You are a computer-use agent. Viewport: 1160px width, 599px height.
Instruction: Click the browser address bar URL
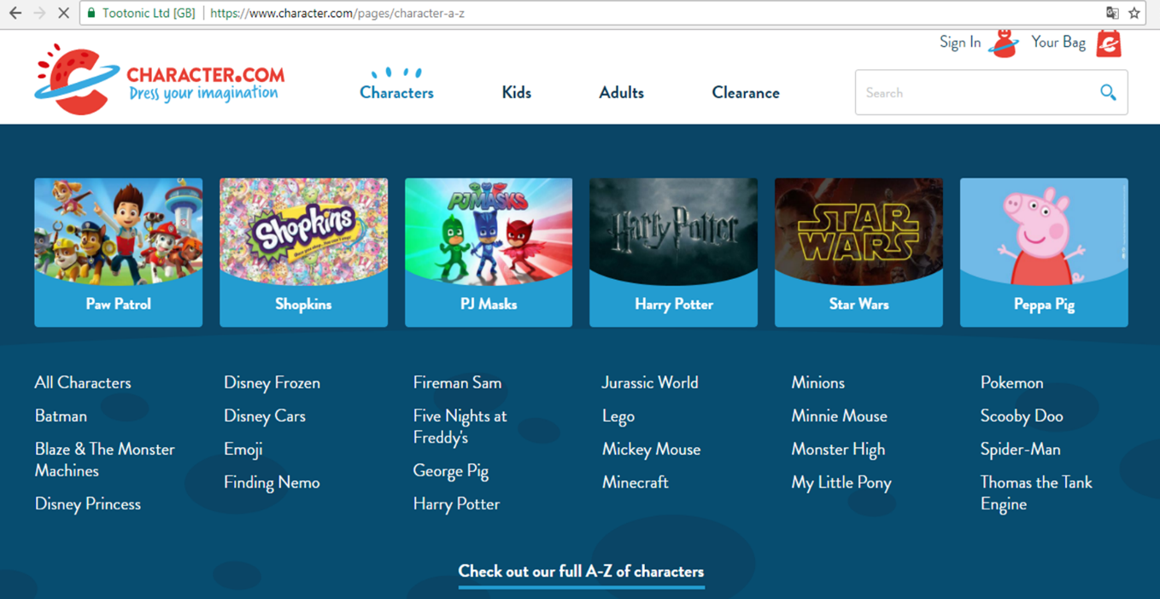pyautogui.click(x=337, y=13)
